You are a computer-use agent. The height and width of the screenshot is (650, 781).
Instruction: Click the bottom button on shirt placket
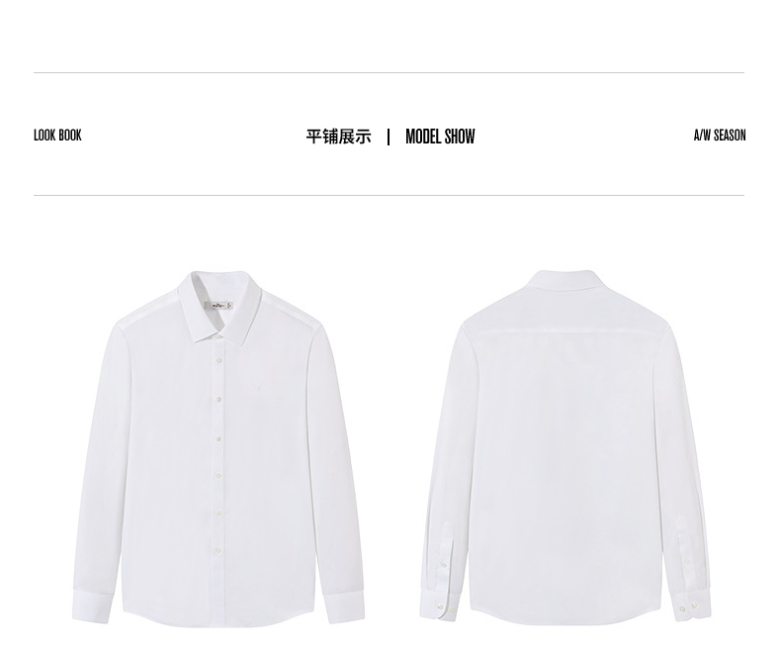click(x=218, y=550)
